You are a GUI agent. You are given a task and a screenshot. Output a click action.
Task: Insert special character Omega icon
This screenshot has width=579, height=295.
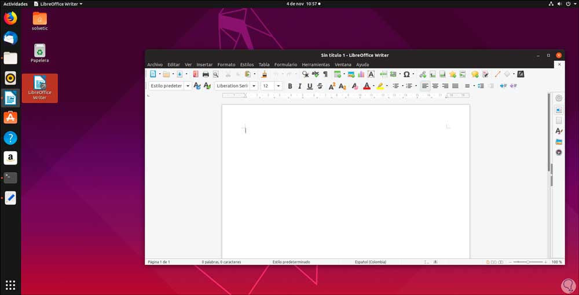pos(406,74)
